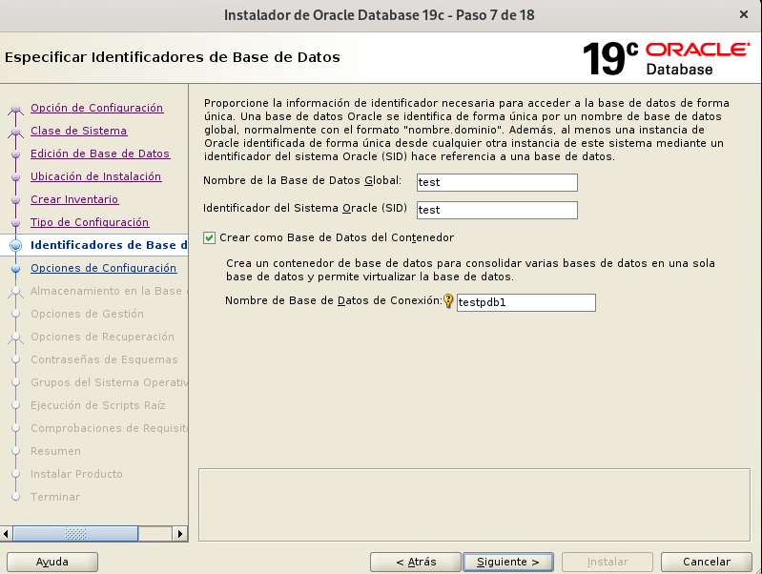Go to Clase de Sistema step
The height and width of the screenshot is (574, 762).
coord(78,131)
